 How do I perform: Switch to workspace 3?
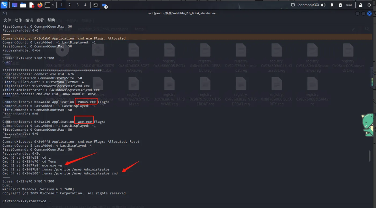point(78,5)
